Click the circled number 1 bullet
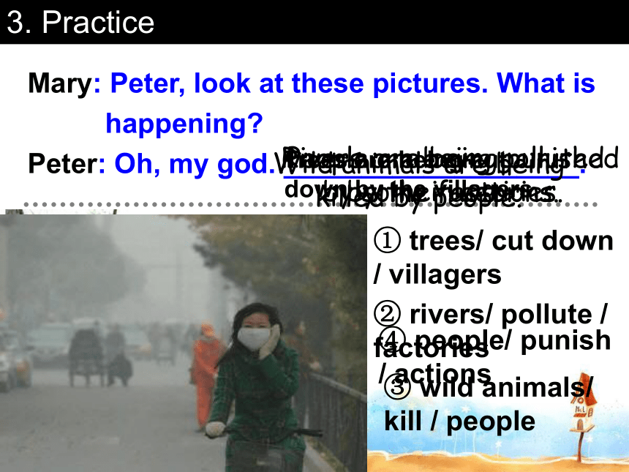This screenshot has width=629, height=472. (x=387, y=241)
